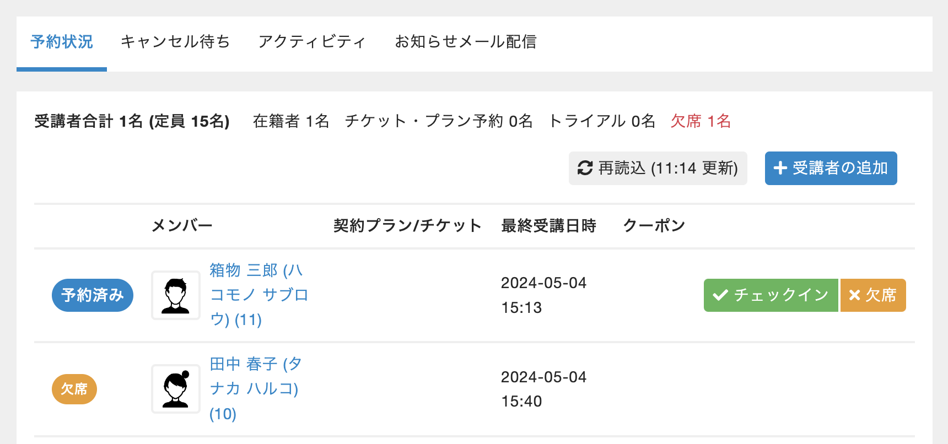This screenshot has width=948, height=444.
Task: Click the X icon on absent button
Action: click(854, 295)
